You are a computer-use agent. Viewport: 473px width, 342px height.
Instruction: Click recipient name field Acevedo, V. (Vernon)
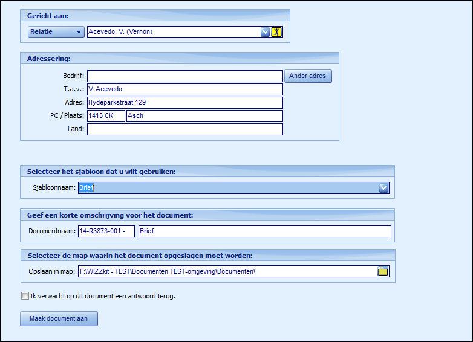(x=173, y=32)
